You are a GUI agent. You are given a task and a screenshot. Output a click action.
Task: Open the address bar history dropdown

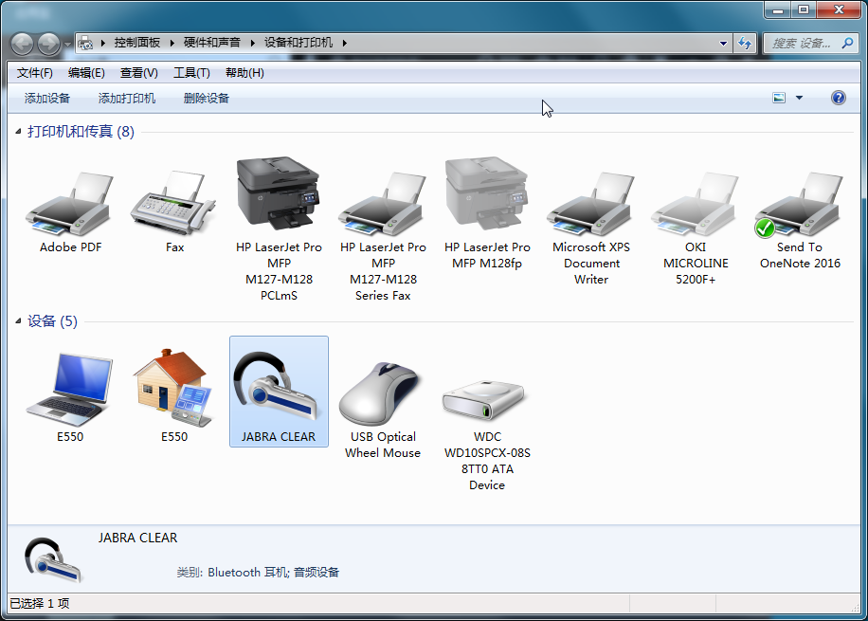[723, 43]
